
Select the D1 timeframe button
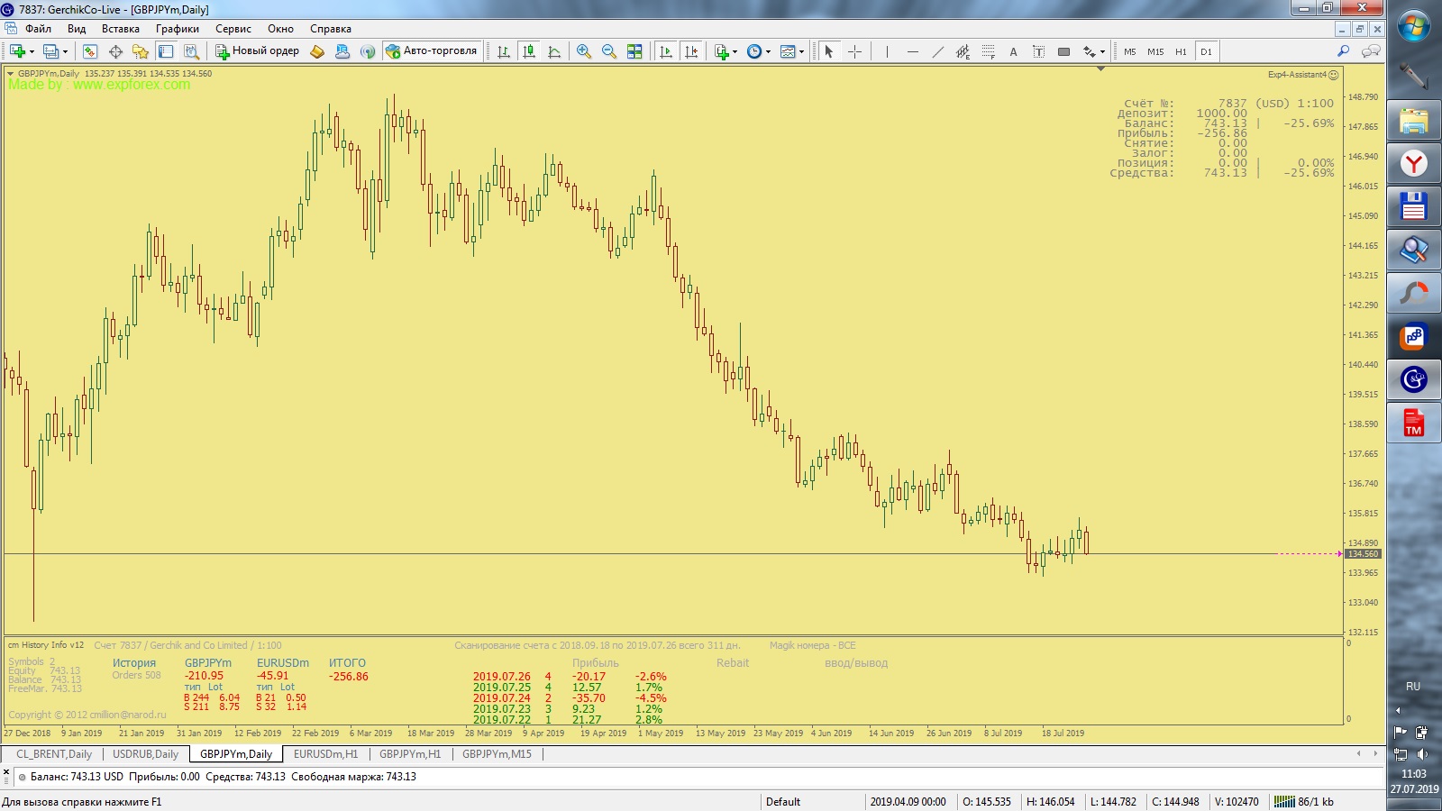tap(1206, 51)
